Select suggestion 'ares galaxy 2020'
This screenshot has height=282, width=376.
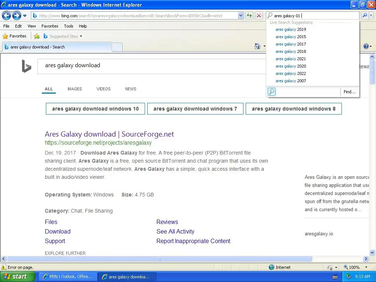[x=291, y=66]
